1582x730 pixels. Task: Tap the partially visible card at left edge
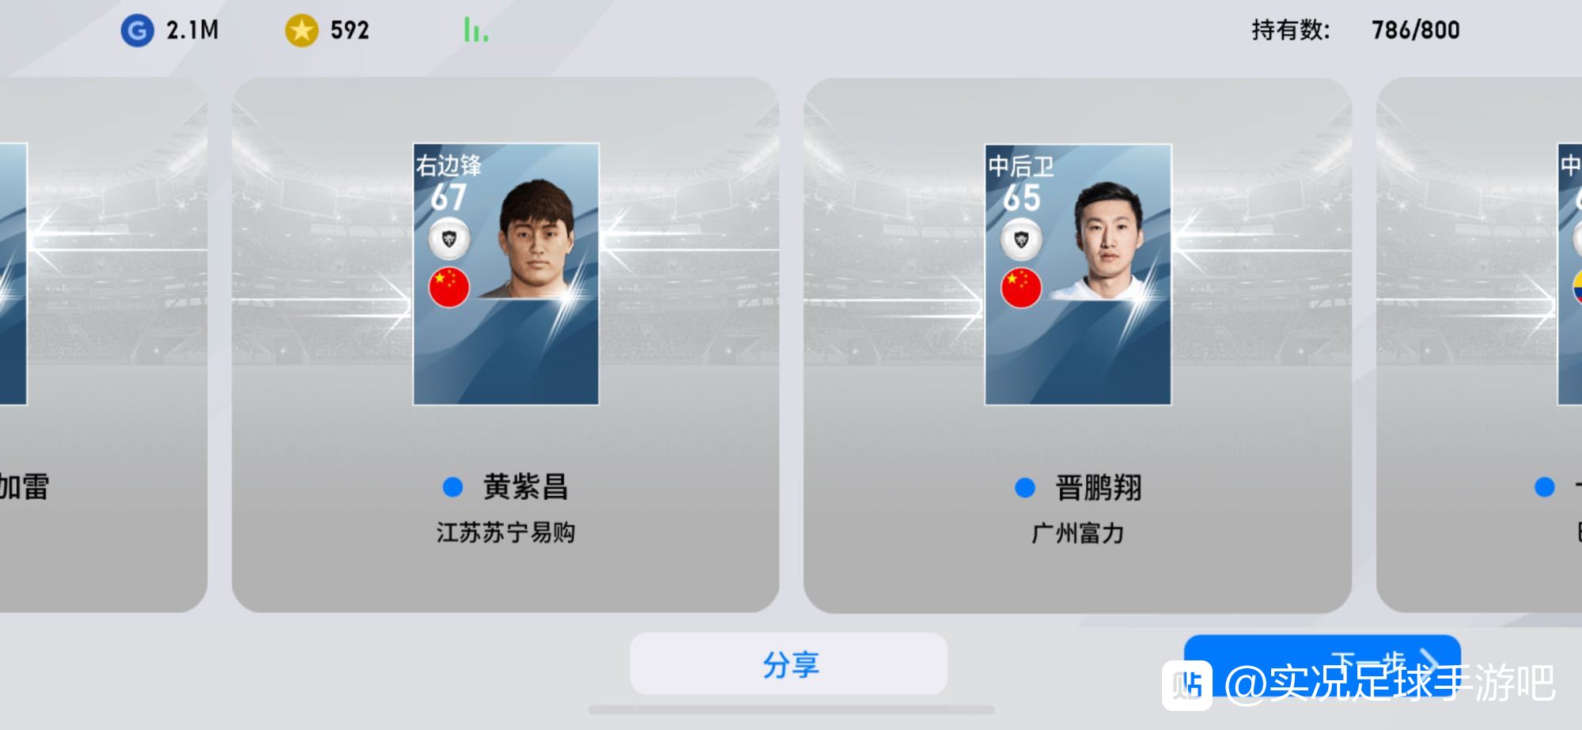(103, 344)
